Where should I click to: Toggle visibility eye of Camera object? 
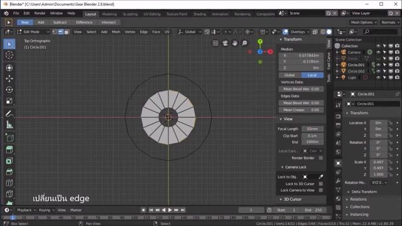pyautogui.click(x=378, y=52)
